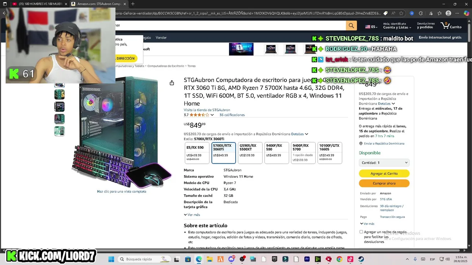This screenshot has height=265, width=472.
Task: Open the TikTok-style pink music app taskbar icon
Action: click(350, 259)
